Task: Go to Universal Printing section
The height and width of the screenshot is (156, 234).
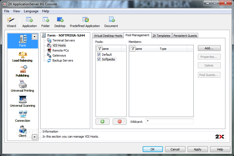Action: click(22, 86)
